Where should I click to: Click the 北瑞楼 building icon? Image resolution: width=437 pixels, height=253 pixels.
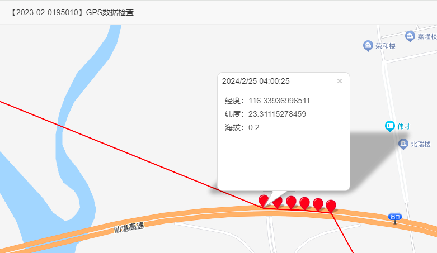point(403,144)
